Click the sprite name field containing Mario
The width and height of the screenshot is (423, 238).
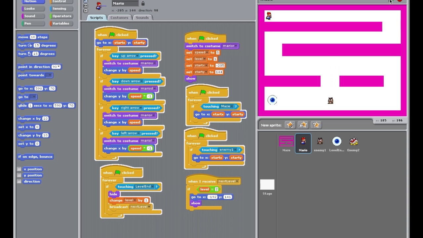126,3
